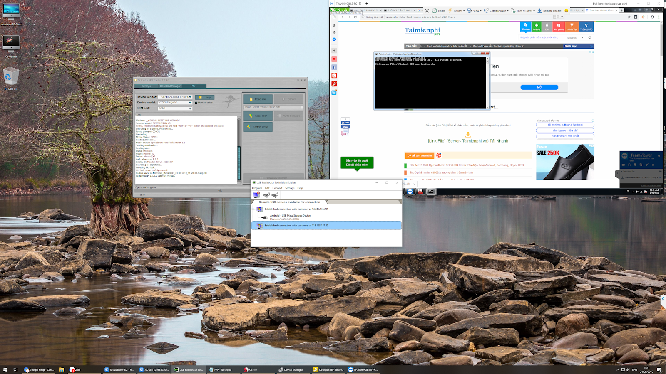Select Android USB Mass Storage Device entry
The image size is (666, 374).
coord(290,217)
